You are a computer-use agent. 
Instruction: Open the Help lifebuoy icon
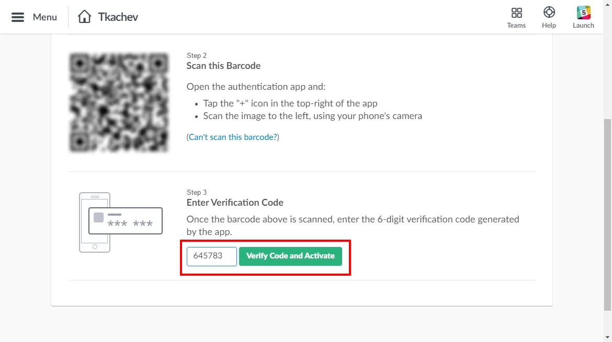tap(549, 13)
